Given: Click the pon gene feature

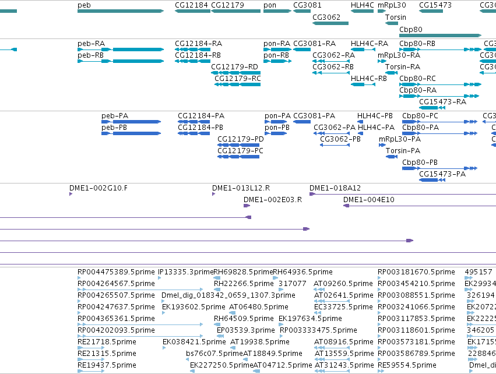Looking at the screenshot, I should tap(277, 11).
